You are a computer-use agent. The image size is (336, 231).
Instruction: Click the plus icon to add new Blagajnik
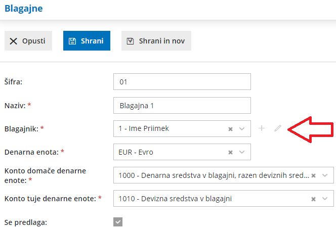[x=262, y=128]
